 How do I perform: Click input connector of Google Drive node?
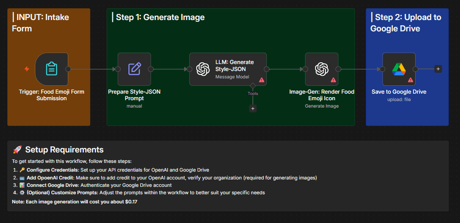click(x=383, y=69)
